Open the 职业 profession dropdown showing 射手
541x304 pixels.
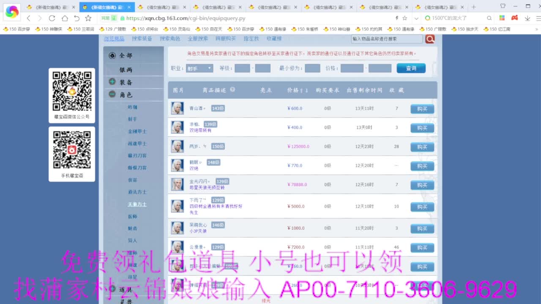coord(199,68)
